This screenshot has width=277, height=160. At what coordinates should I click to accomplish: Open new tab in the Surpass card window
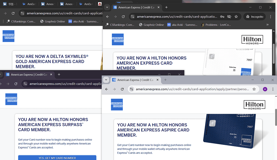[59, 75]
